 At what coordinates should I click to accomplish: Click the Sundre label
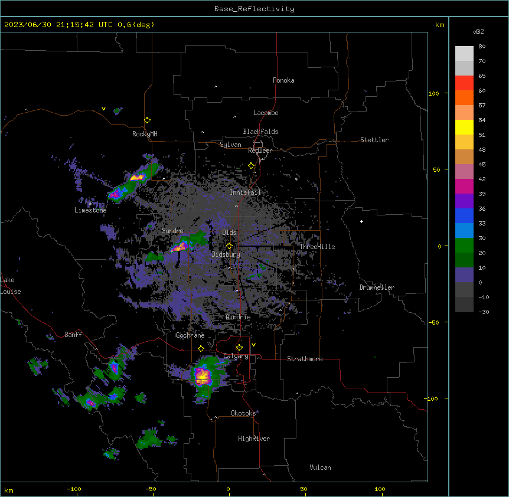(x=172, y=231)
